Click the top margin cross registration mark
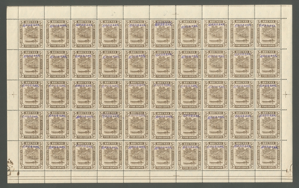The image size is (299, 188). click(x=176, y=14)
